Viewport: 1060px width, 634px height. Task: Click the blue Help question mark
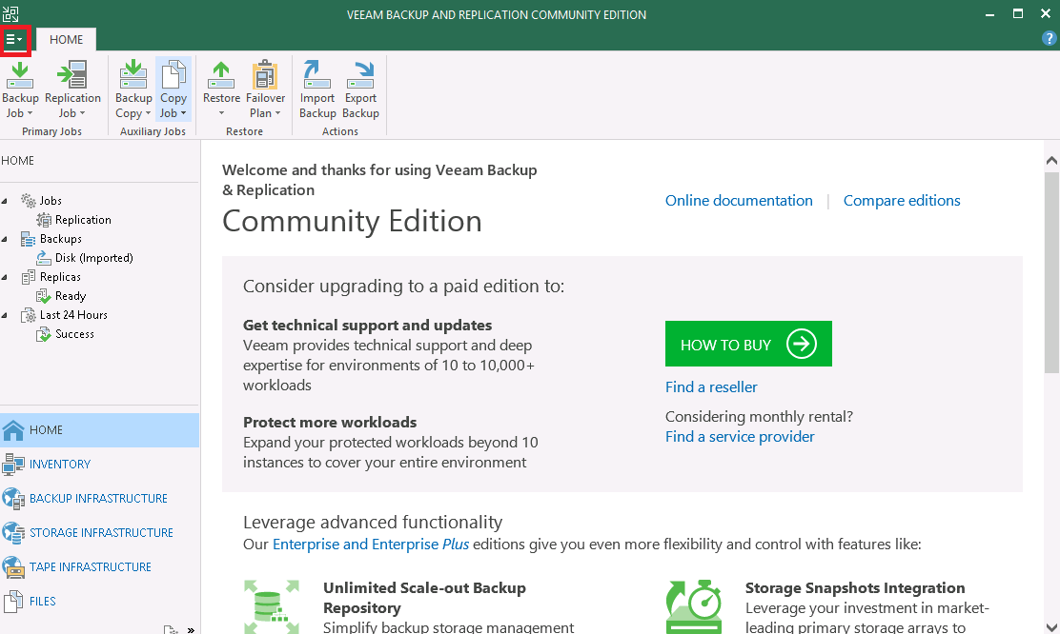click(1049, 39)
